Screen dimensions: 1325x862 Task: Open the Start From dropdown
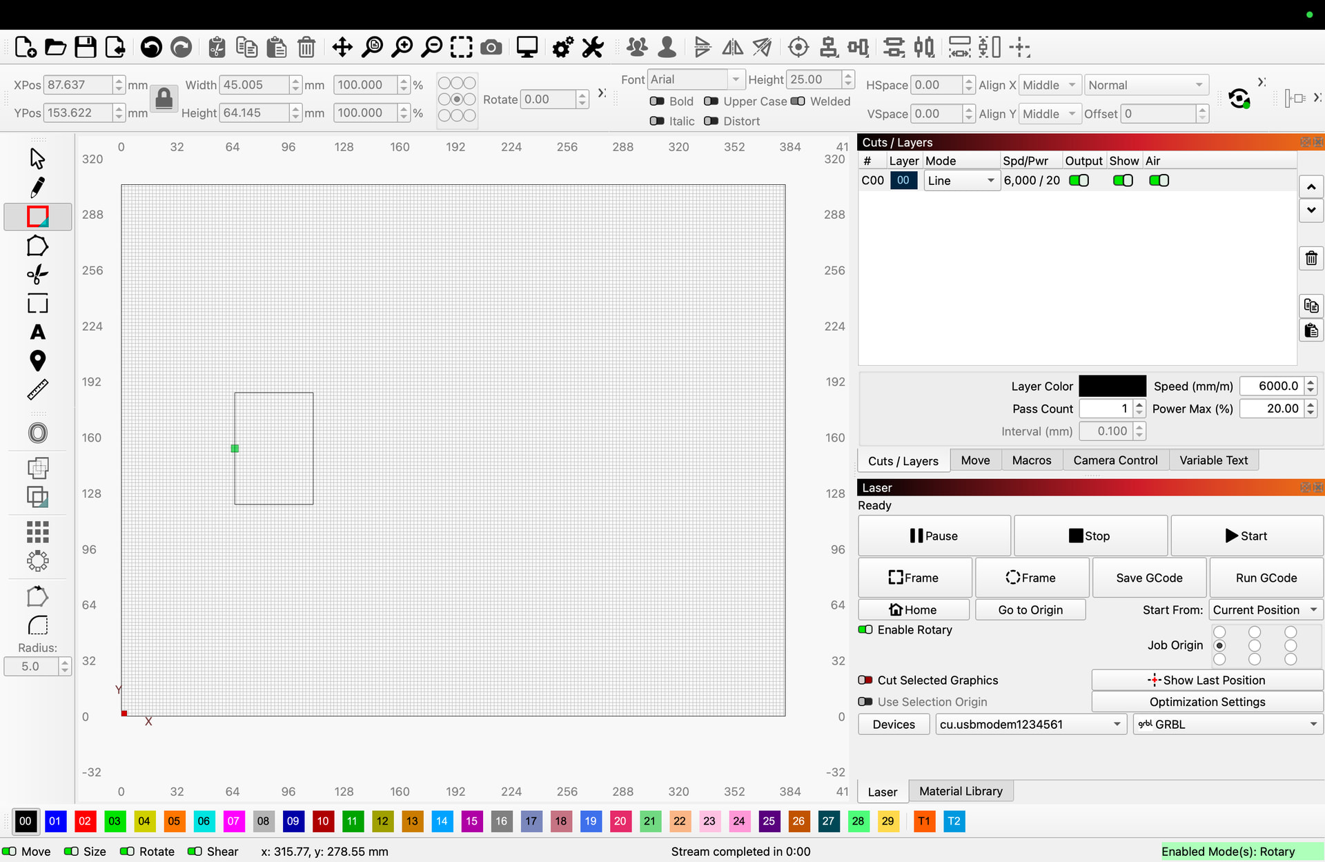(x=1266, y=610)
